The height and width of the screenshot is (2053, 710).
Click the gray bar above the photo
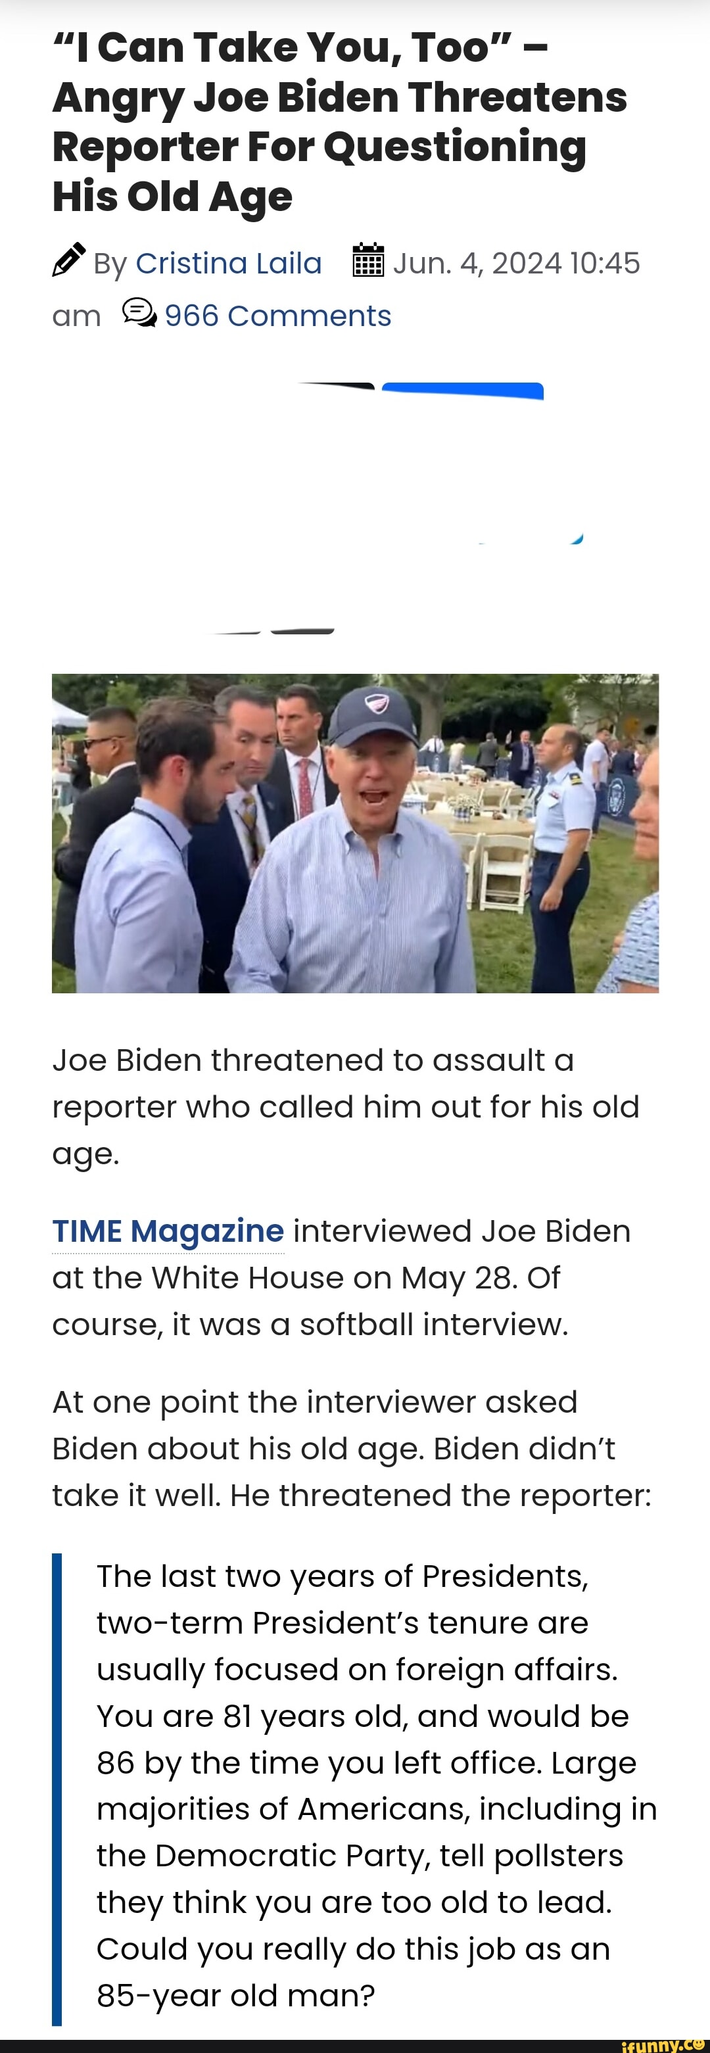pyautogui.click(x=302, y=631)
